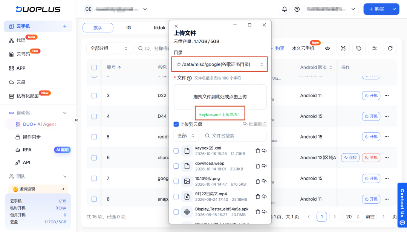The image size is (407, 232).
Task: Click the tag icon in toolbar
Action: tap(359, 48)
